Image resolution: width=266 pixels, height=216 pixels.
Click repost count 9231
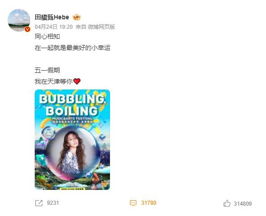(53, 203)
